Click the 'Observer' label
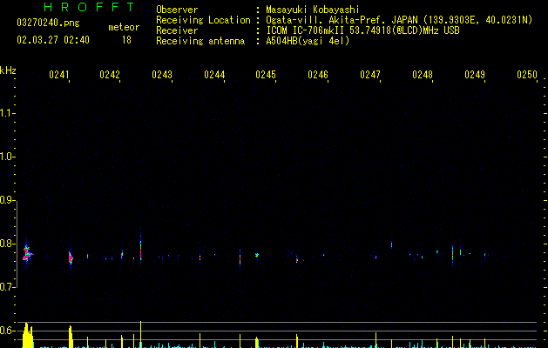 coord(177,10)
